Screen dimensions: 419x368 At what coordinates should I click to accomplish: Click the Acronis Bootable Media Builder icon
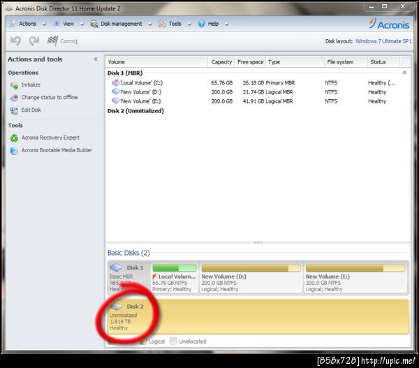pyautogui.click(x=14, y=151)
